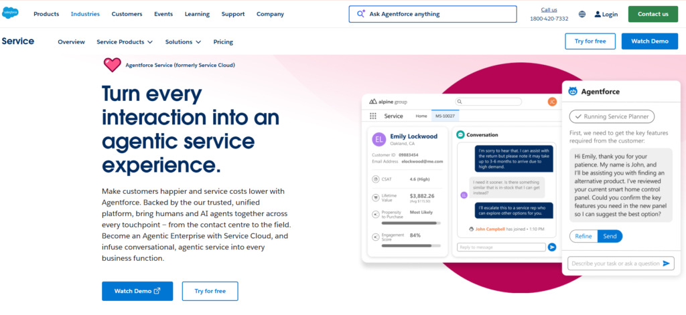Select the small EL avatar in conversation
This screenshot has height=315, width=686.
coord(464,195)
